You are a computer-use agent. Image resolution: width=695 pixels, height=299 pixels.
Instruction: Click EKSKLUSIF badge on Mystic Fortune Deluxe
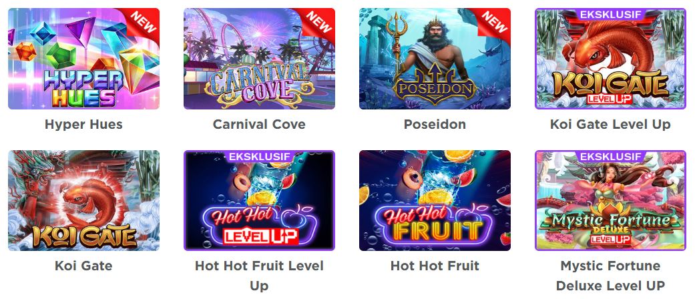[610, 156]
